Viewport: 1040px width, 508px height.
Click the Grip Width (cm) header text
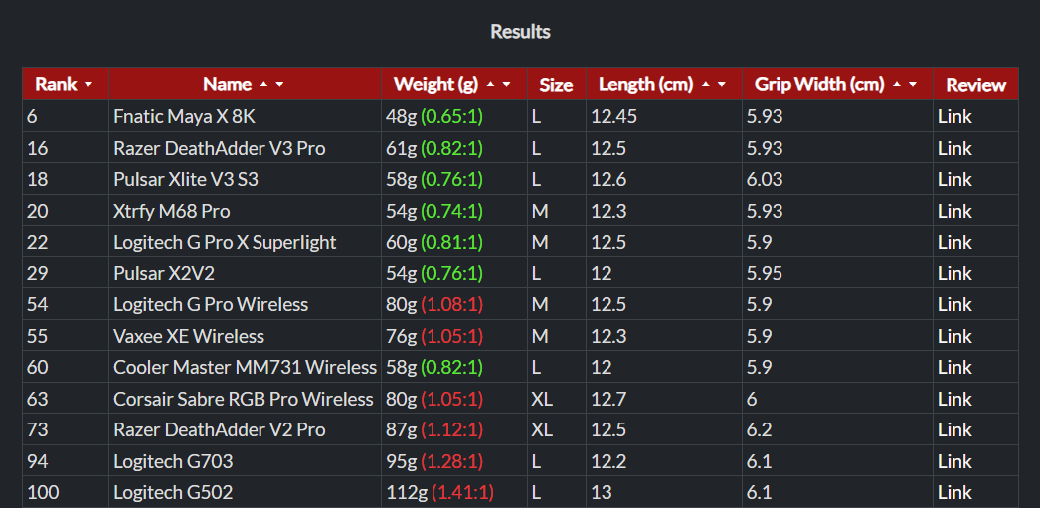tap(819, 85)
